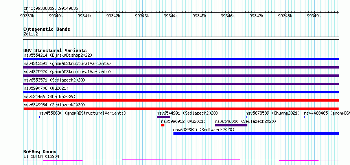Click the small nsv5678589 Chuang2021 marker
Screen dimensions: 350x165
click(x=246, y=117)
